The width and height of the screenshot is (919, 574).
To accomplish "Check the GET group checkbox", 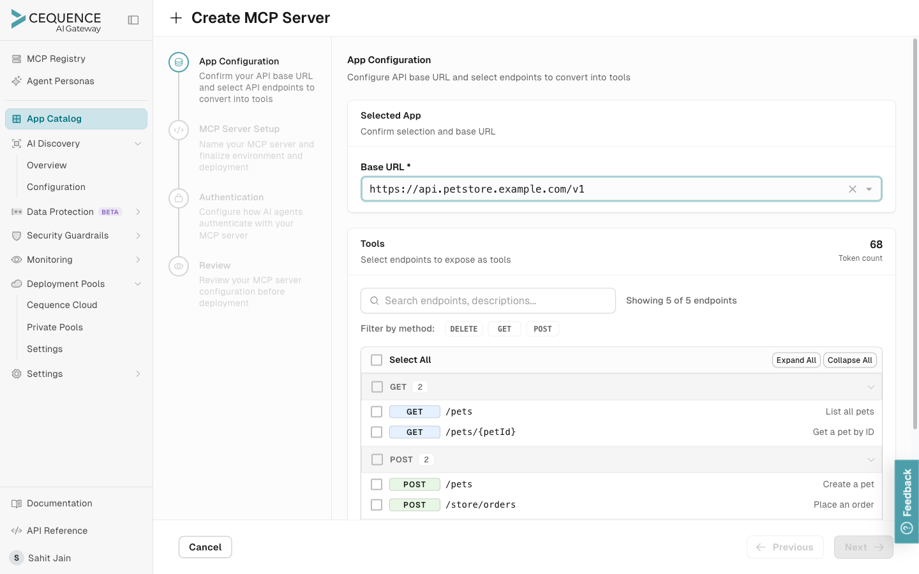I will pos(377,386).
